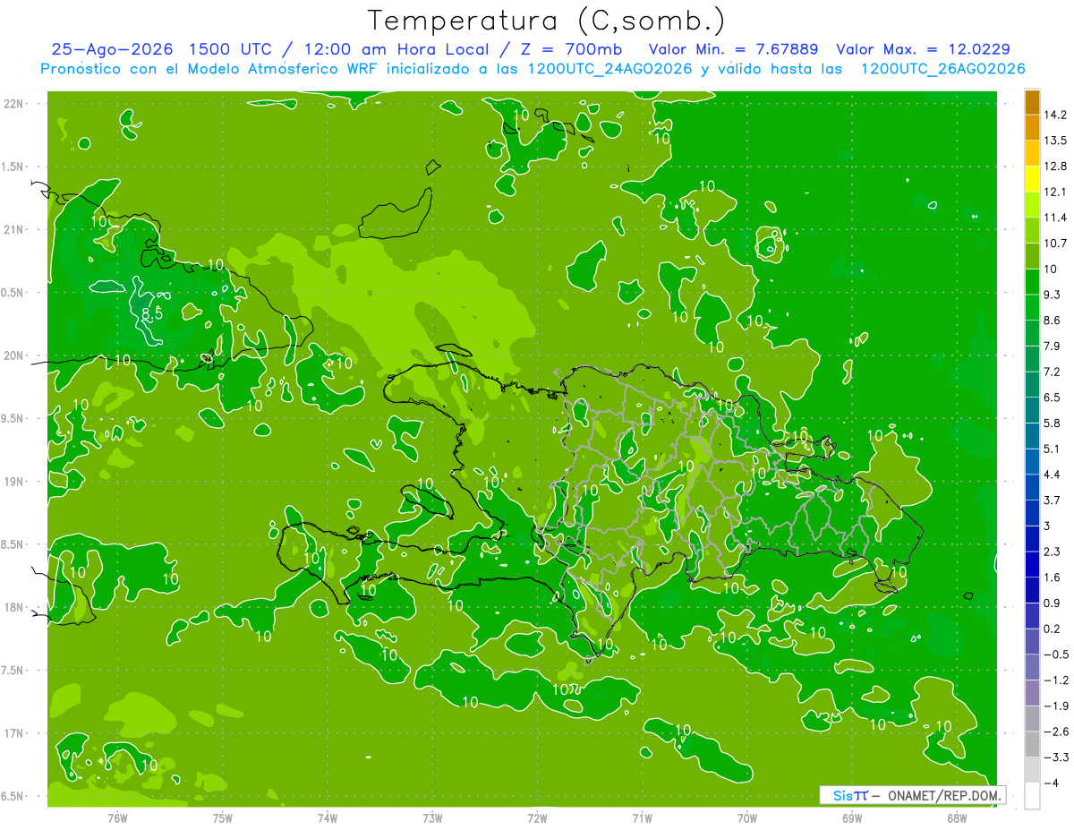This screenshot has width=1074, height=830.
Task: Click 'Valor Max. = 12.0229' readout
Action: pos(923,49)
